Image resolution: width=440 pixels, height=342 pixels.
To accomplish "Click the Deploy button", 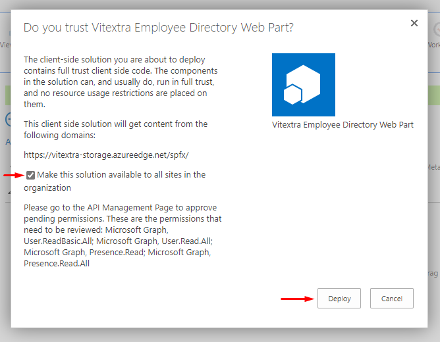I will (x=339, y=299).
